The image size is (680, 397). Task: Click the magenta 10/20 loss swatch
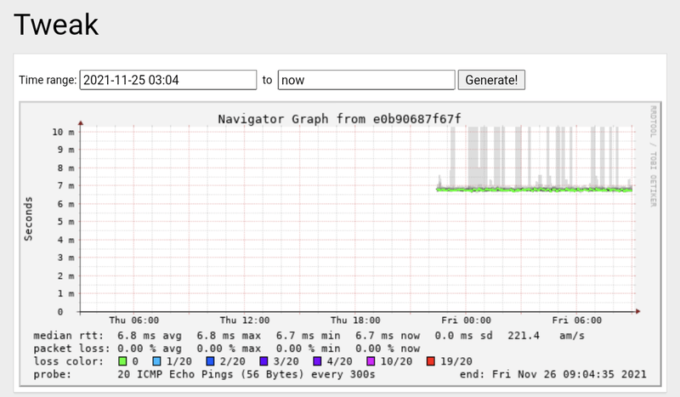point(371,361)
